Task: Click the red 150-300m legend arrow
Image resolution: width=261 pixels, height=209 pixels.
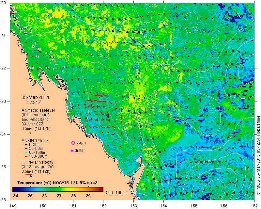Action: [26, 157]
